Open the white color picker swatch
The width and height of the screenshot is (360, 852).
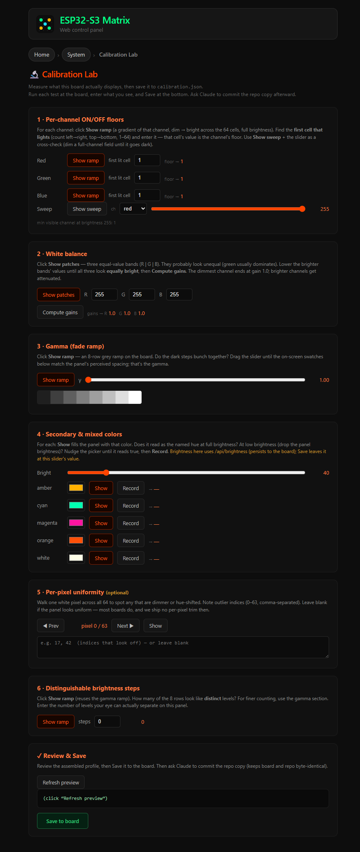coord(76,558)
